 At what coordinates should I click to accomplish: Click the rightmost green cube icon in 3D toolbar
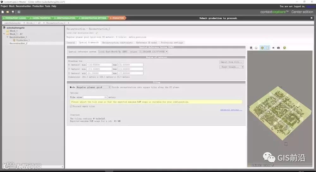pyautogui.click(x=285, y=48)
